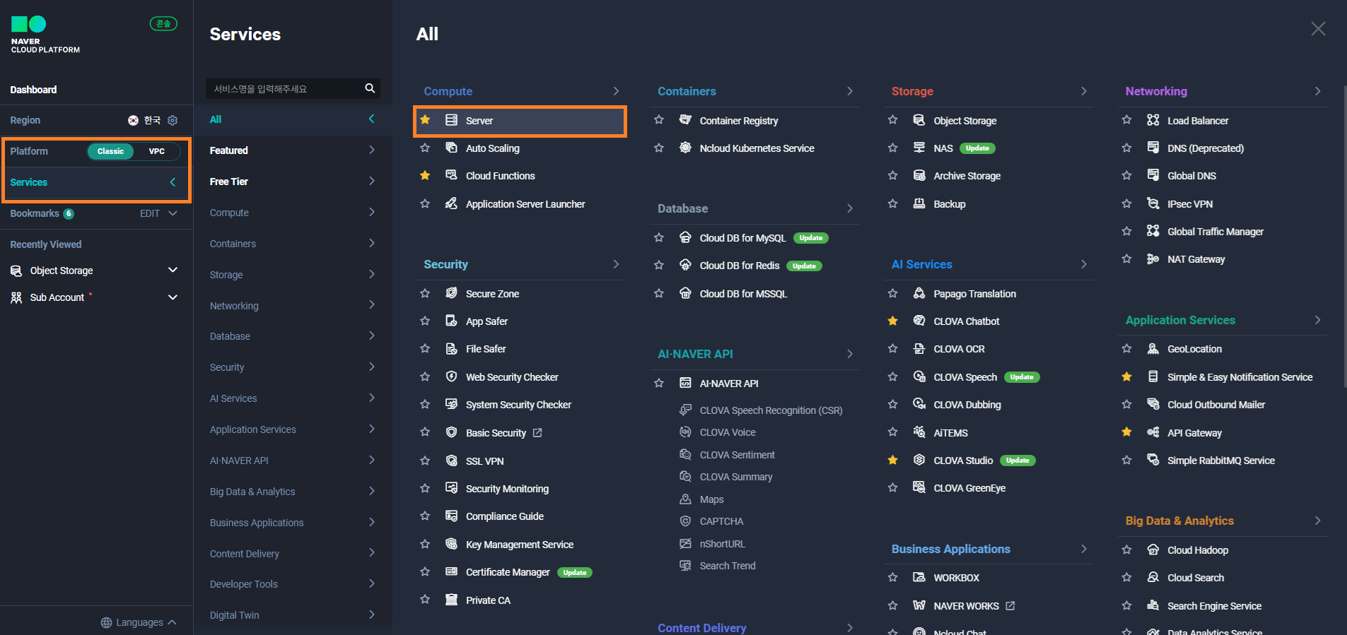Click the Archive Storage icon
This screenshot has width=1347, height=635.
pyautogui.click(x=919, y=175)
